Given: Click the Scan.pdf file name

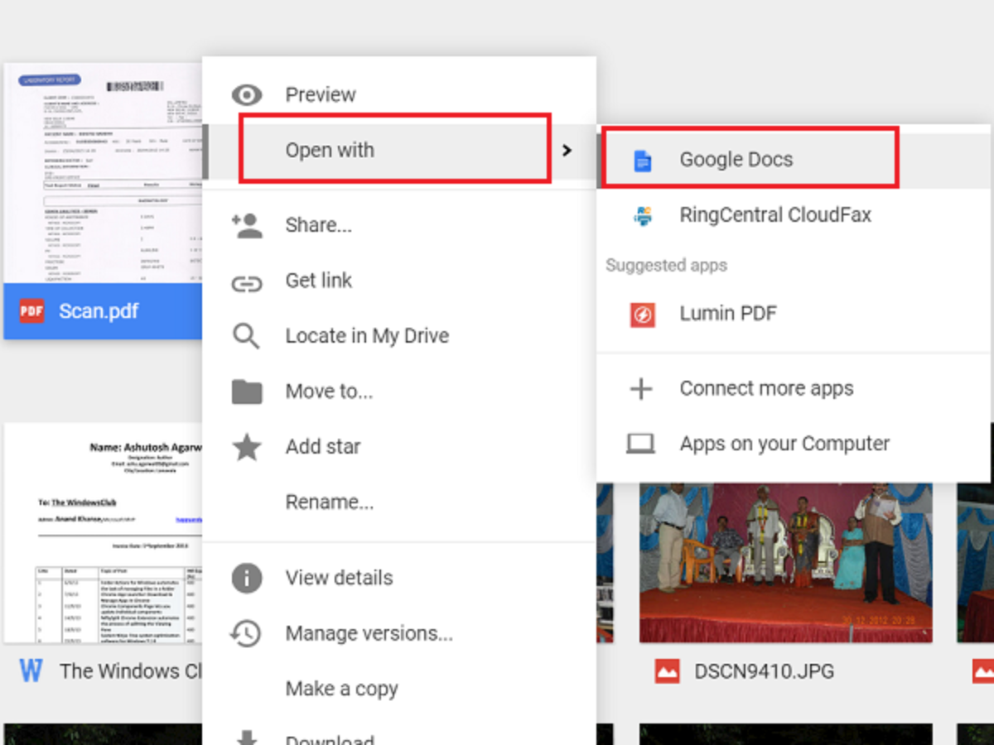Looking at the screenshot, I should (x=99, y=312).
